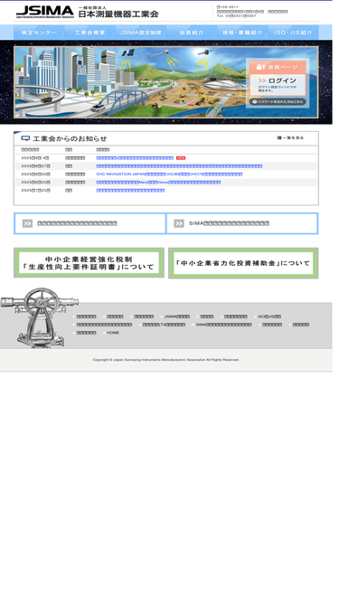
Task: Select the JSIMA認定制度 menu item
Action: 141,33
